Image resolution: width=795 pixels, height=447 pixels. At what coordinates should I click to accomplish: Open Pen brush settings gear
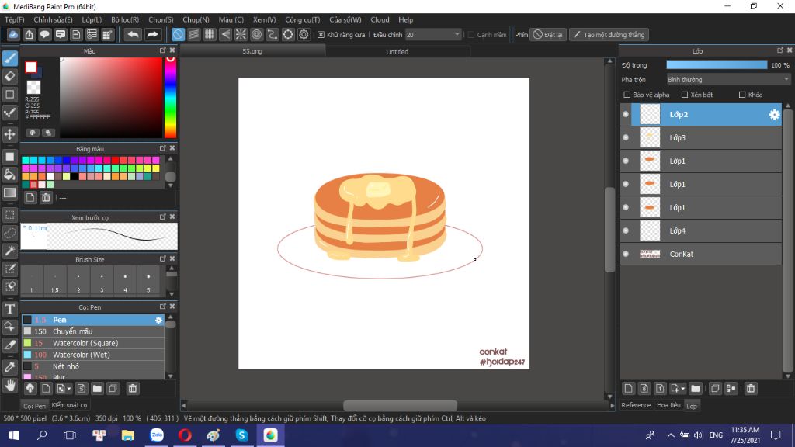point(158,320)
